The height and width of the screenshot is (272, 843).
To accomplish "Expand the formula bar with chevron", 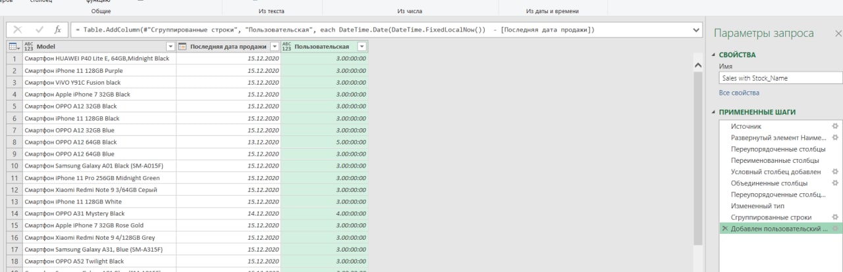I will pyautogui.click(x=697, y=30).
